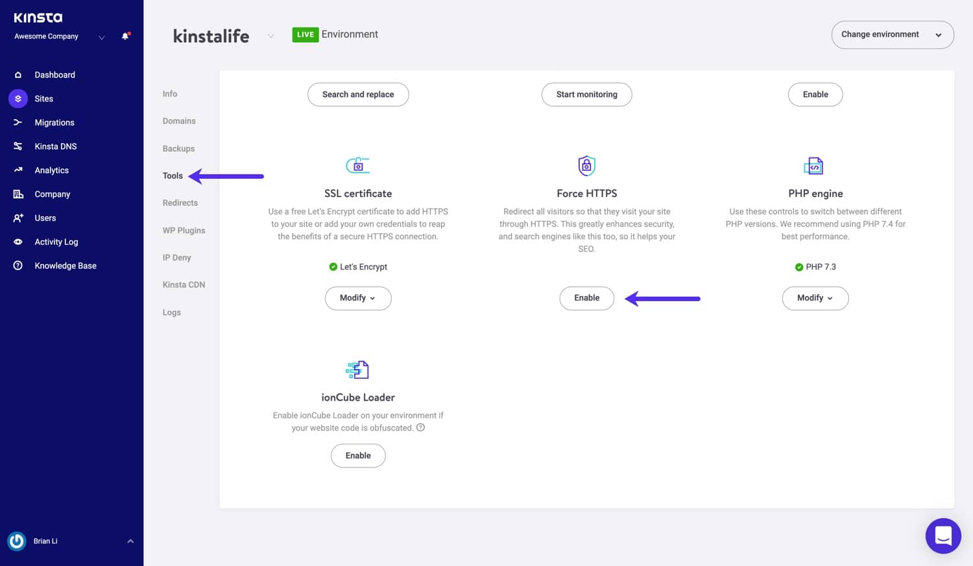This screenshot has height=566, width=973.
Task: Select the IP Deny tab
Action: pos(176,258)
